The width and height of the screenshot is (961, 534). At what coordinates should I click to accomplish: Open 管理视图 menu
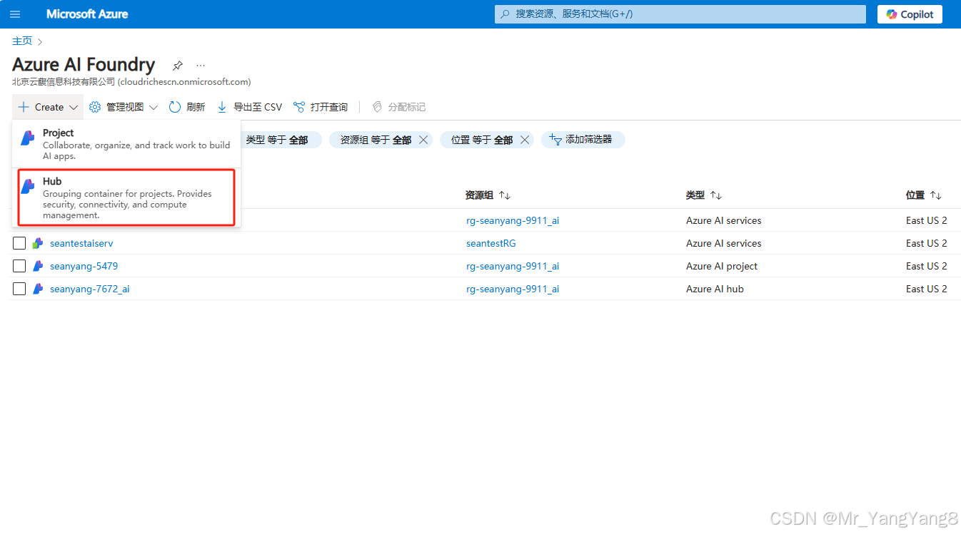coord(124,107)
